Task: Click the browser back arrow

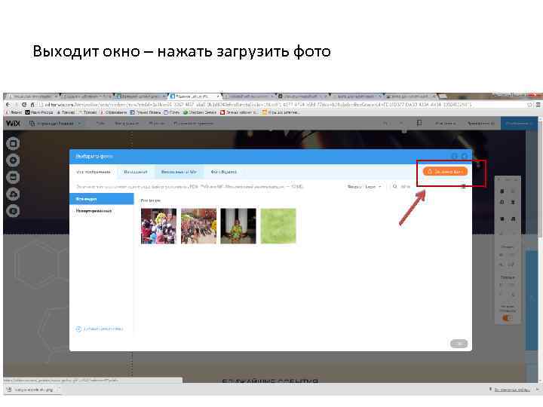Action: 8,105
